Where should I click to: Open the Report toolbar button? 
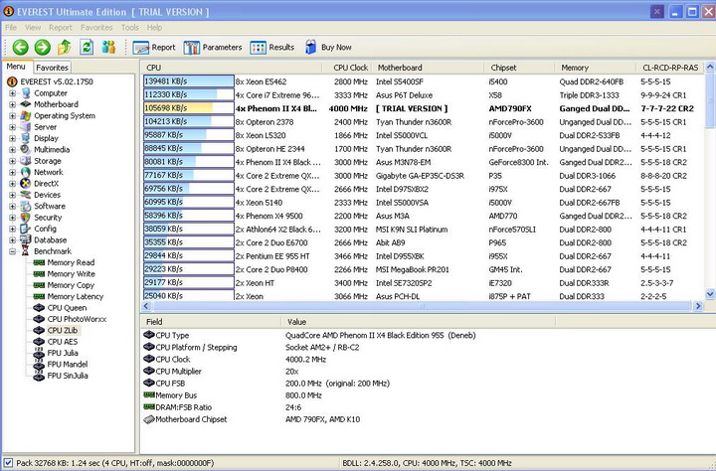pos(154,48)
